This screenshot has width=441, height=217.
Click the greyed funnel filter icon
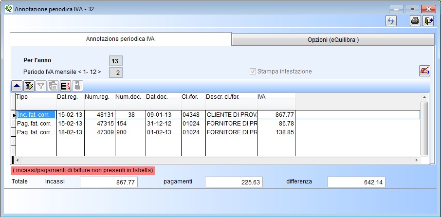point(41,86)
